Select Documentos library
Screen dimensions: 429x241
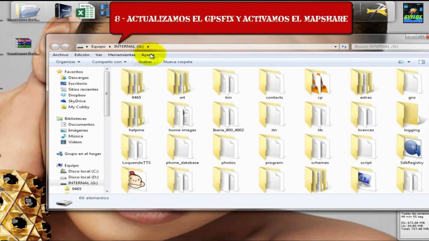click(x=81, y=124)
